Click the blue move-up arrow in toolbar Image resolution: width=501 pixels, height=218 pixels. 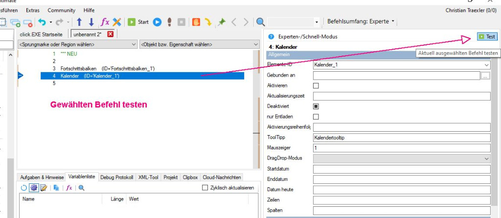point(79,22)
